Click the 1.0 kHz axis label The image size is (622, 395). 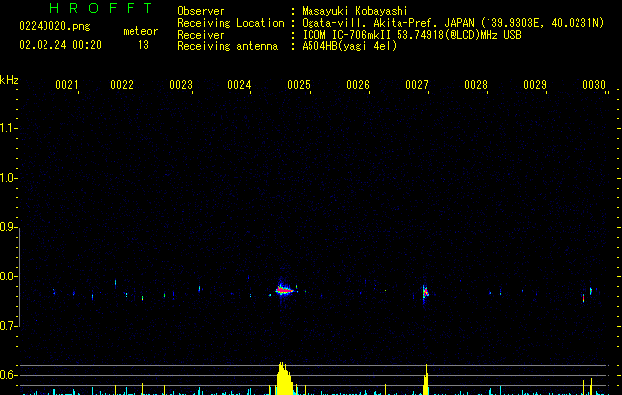(8, 178)
